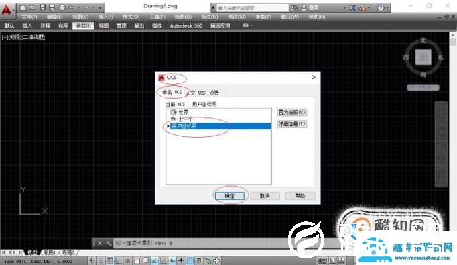Open the 工具(T) menu
457x265 pixels.
[157, 17]
